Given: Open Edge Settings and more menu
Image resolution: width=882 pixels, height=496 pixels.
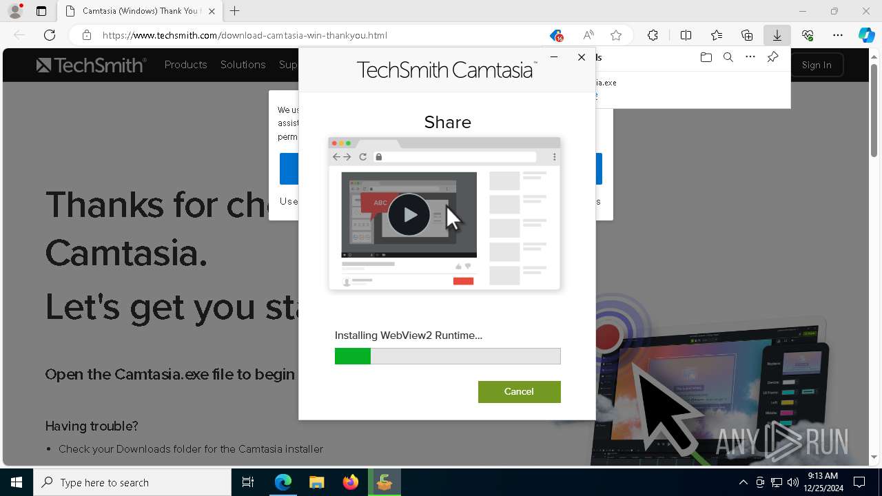Looking at the screenshot, I should click(x=838, y=35).
